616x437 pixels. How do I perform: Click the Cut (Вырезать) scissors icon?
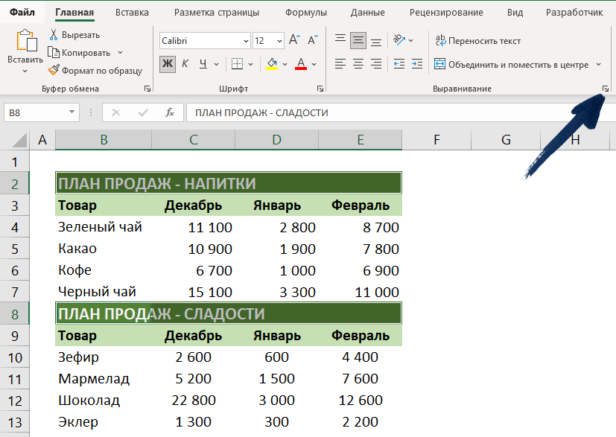tap(54, 35)
